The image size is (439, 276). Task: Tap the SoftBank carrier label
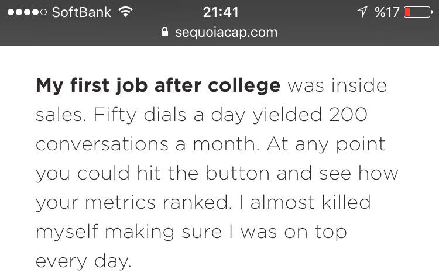(x=81, y=12)
